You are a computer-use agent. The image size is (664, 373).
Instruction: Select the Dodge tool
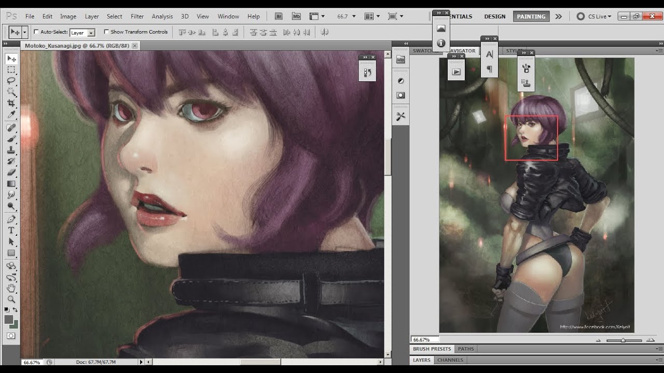[11, 206]
